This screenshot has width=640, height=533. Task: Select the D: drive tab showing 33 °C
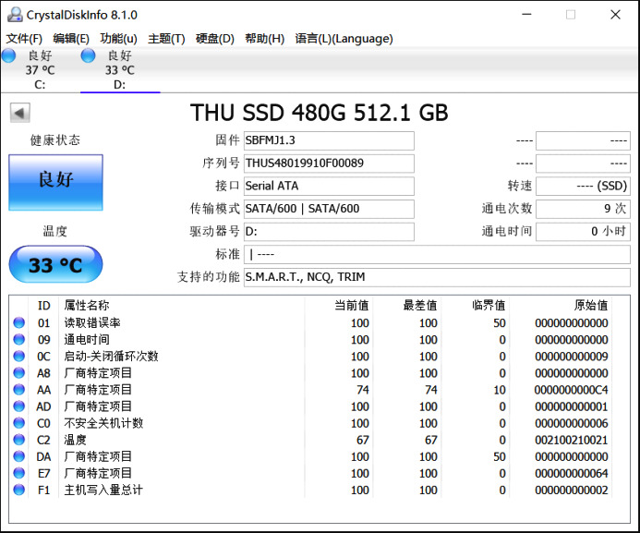tap(120, 70)
